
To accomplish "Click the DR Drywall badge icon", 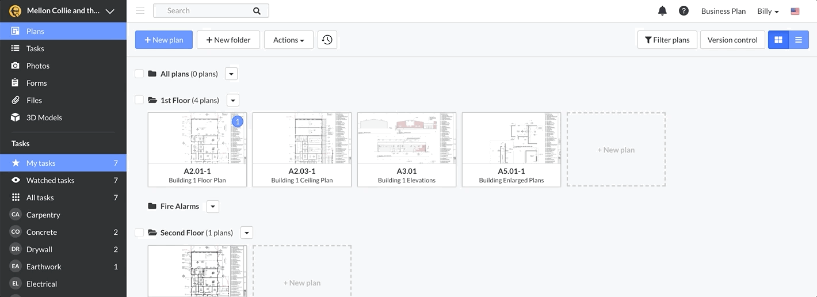I will click(x=16, y=249).
